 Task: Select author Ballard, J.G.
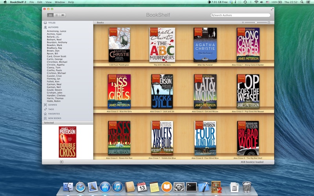point(53,37)
